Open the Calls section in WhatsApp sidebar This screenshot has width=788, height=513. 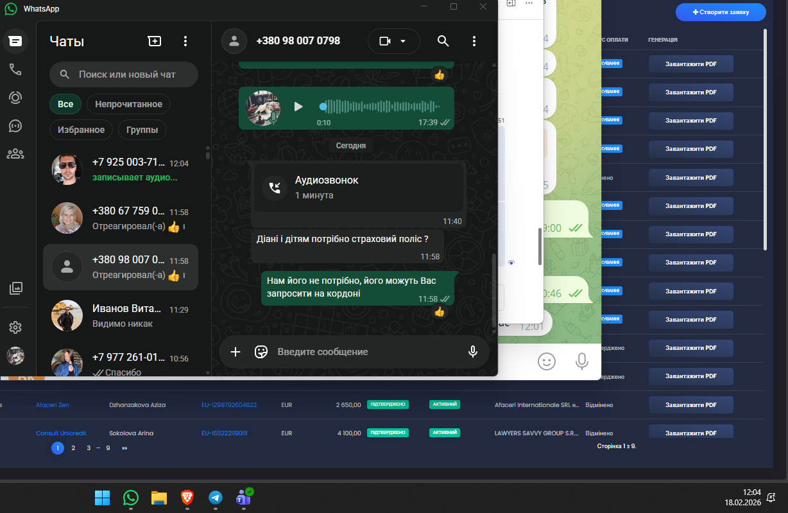[15, 69]
